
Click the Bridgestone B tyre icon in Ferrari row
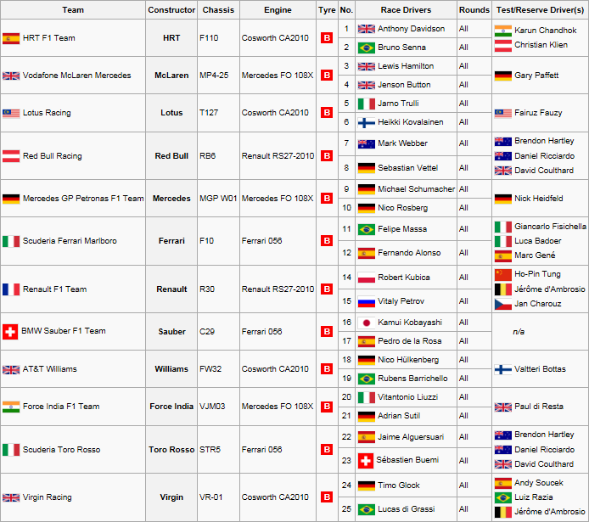(x=327, y=241)
